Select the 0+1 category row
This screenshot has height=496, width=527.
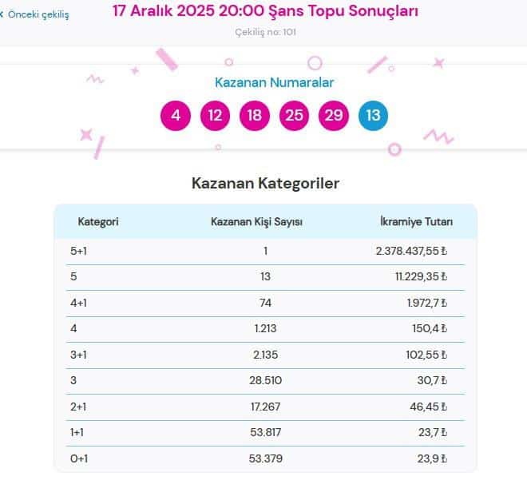pyautogui.click(x=265, y=458)
